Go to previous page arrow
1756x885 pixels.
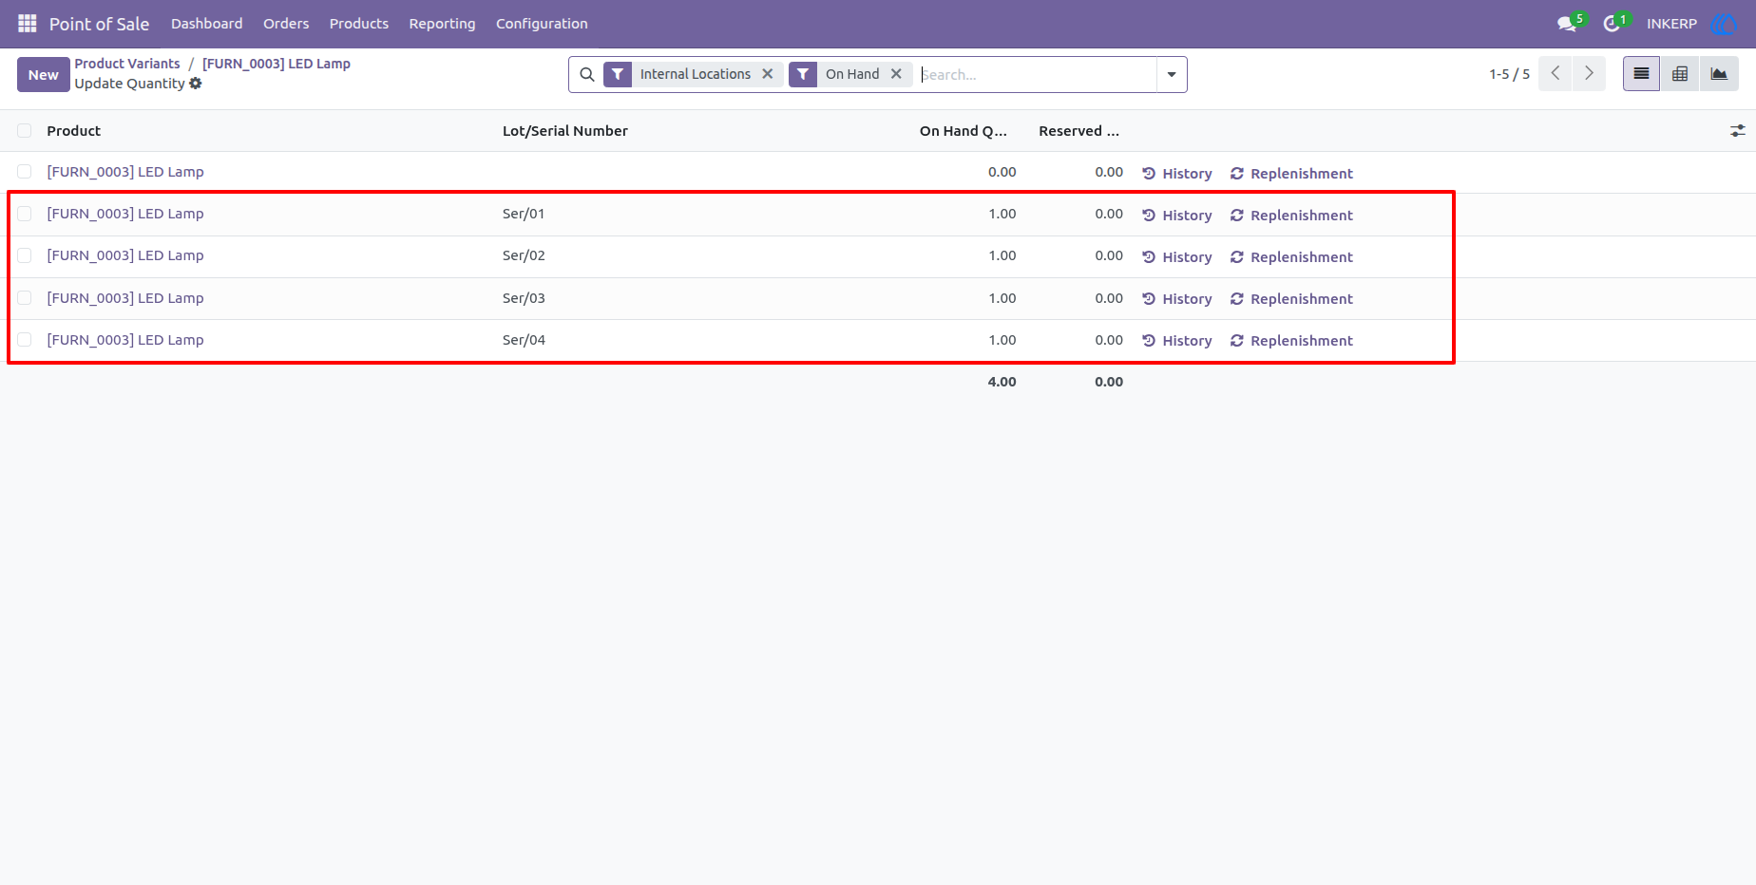1556,74
